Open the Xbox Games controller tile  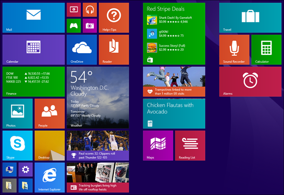click(x=74, y=26)
